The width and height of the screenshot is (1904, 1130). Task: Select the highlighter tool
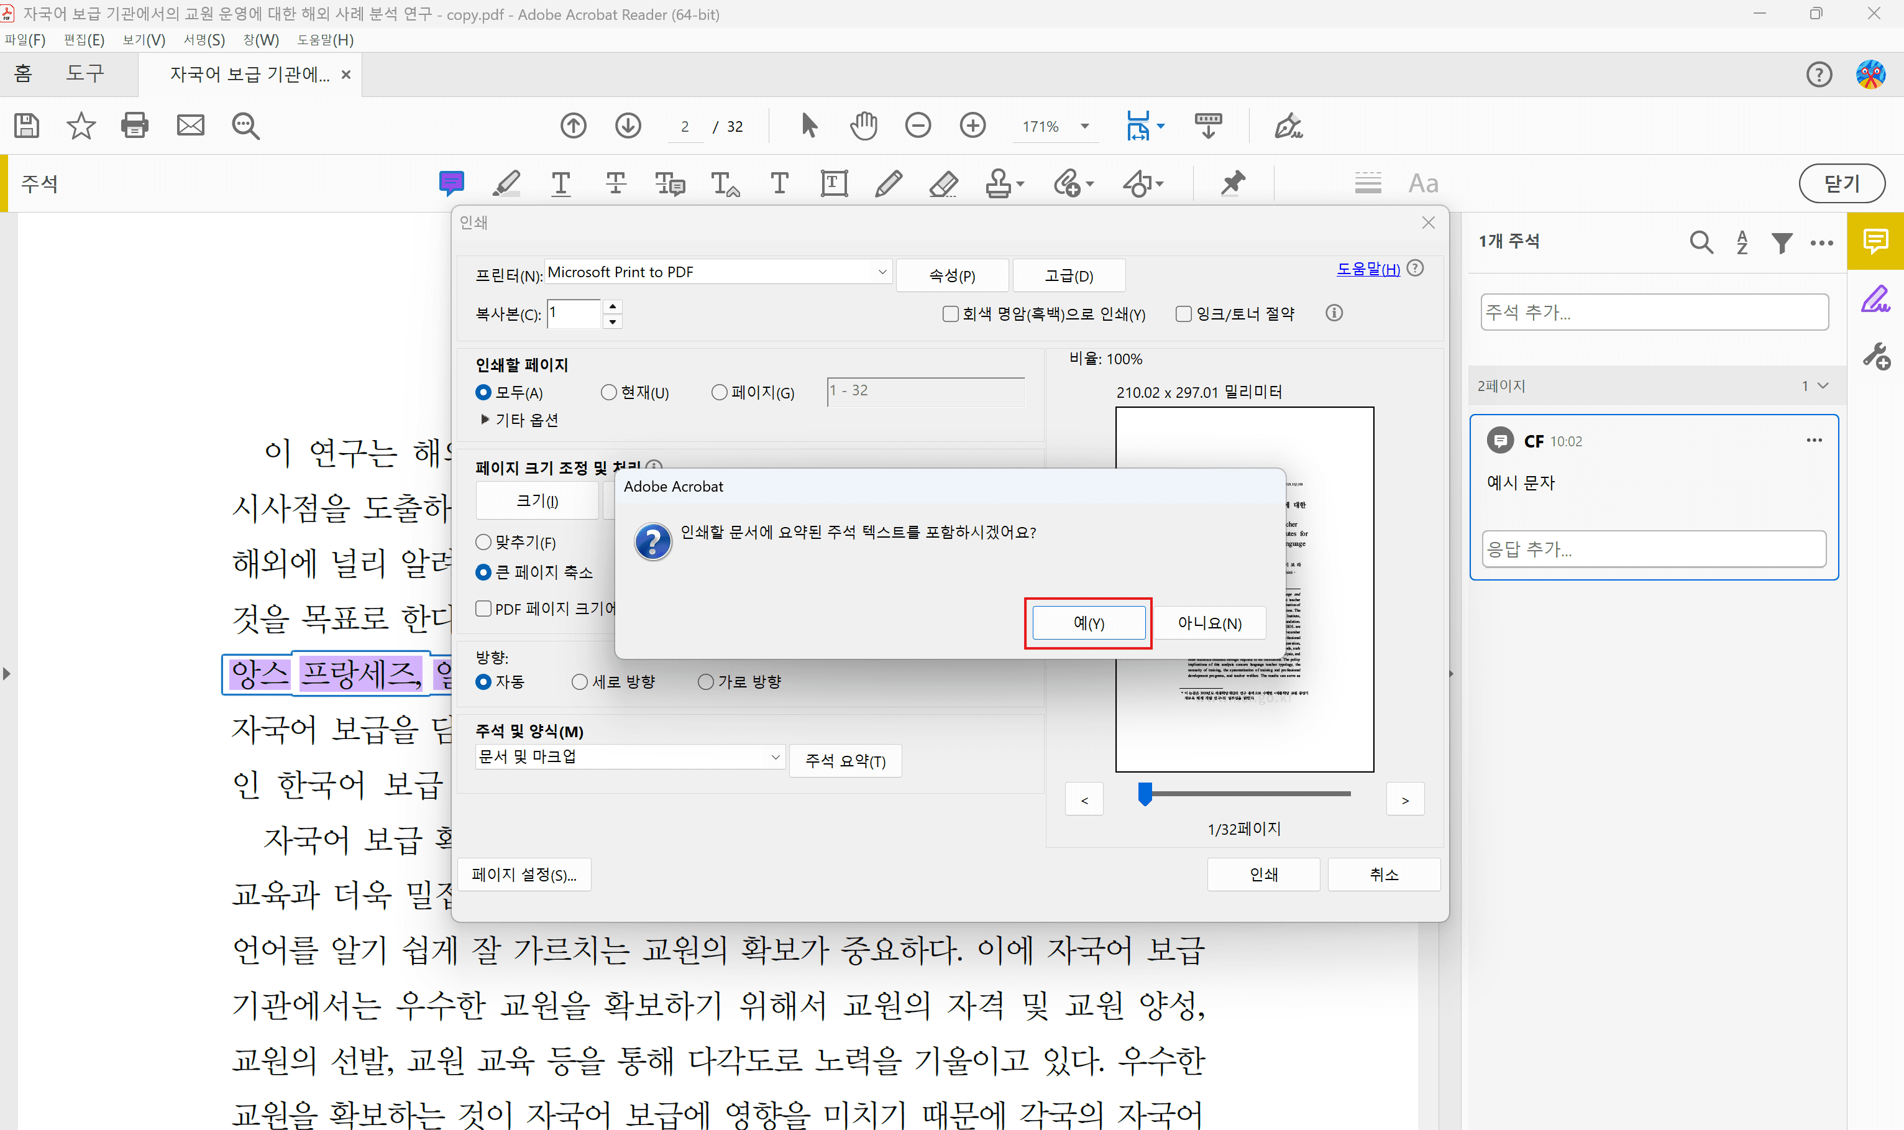[x=506, y=183]
